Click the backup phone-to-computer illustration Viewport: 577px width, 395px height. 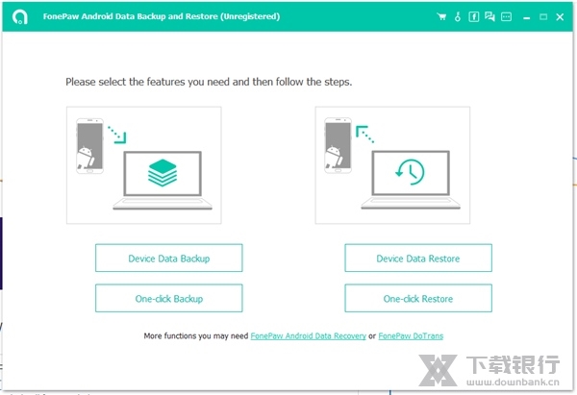click(x=143, y=165)
